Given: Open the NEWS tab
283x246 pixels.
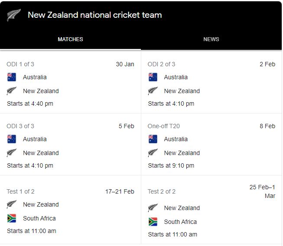Looking at the screenshot, I should 211,39.
